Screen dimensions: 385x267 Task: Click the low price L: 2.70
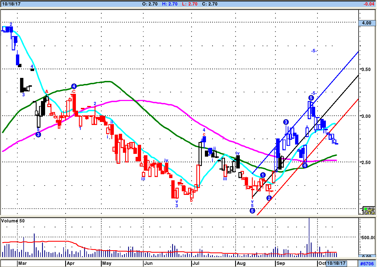(x=190, y=4)
